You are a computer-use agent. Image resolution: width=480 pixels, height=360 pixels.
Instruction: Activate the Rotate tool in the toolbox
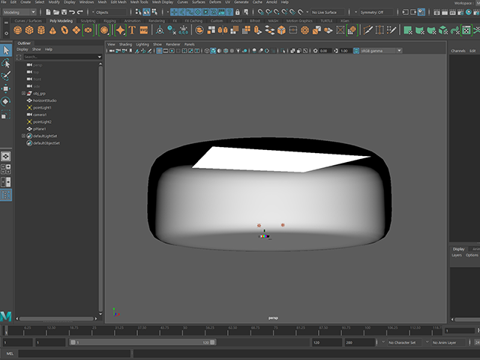pyautogui.click(x=6, y=102)
